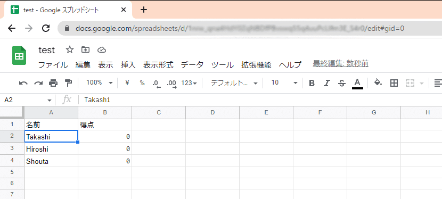
Task: Click the move to folder icon
Action: coord(85,50)
